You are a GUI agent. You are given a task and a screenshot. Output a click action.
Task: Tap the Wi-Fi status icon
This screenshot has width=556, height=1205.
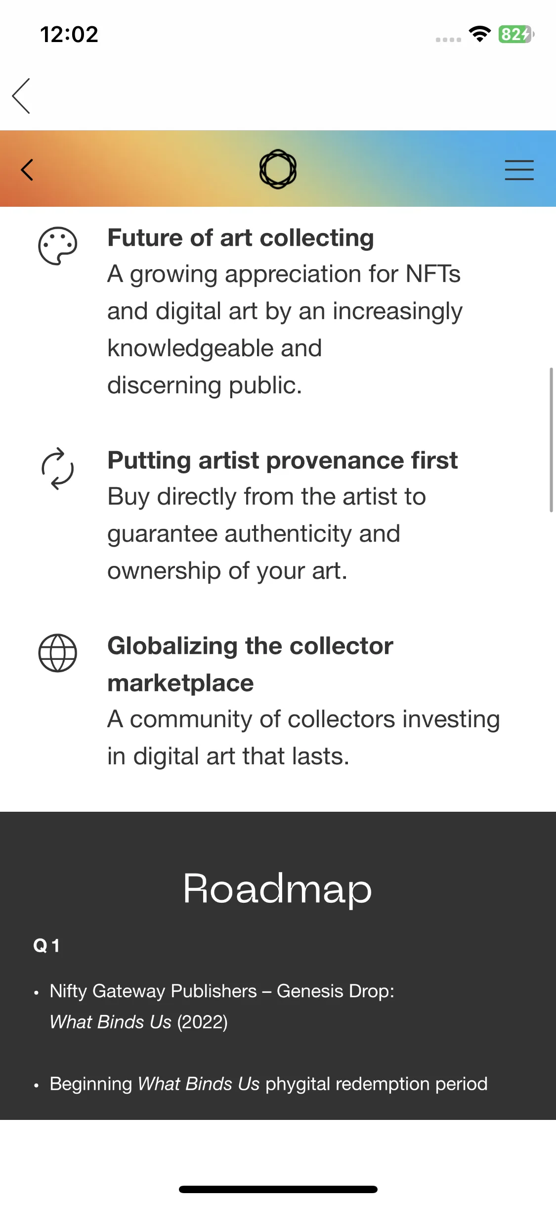pos(479,34)
